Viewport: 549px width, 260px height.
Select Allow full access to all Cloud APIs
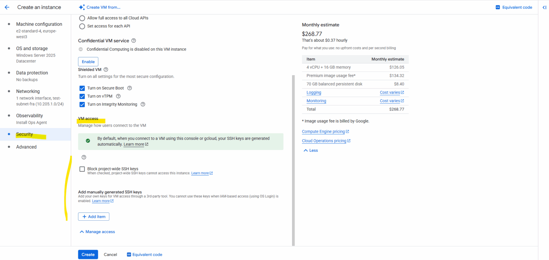click(x=82, y=18)
